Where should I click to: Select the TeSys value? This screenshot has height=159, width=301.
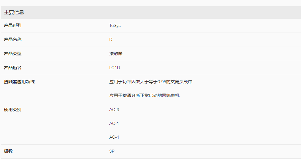point(115,25)
